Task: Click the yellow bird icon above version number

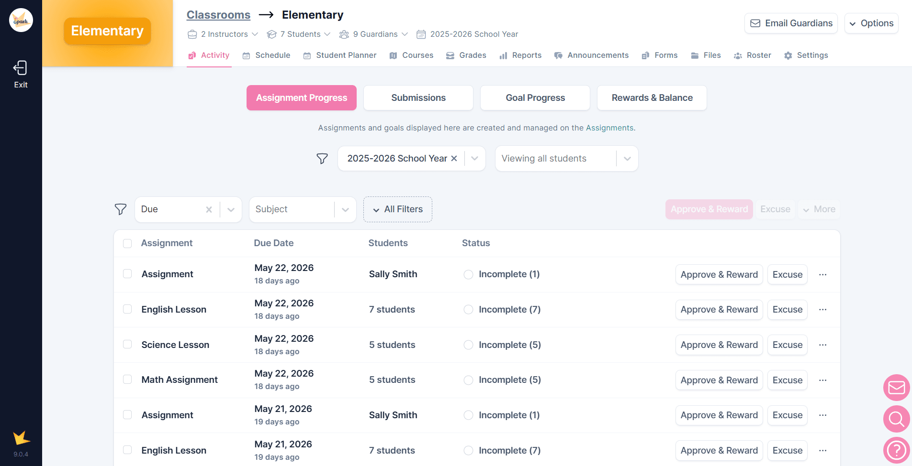Action: pyautogui.click(x=21, y=438)
